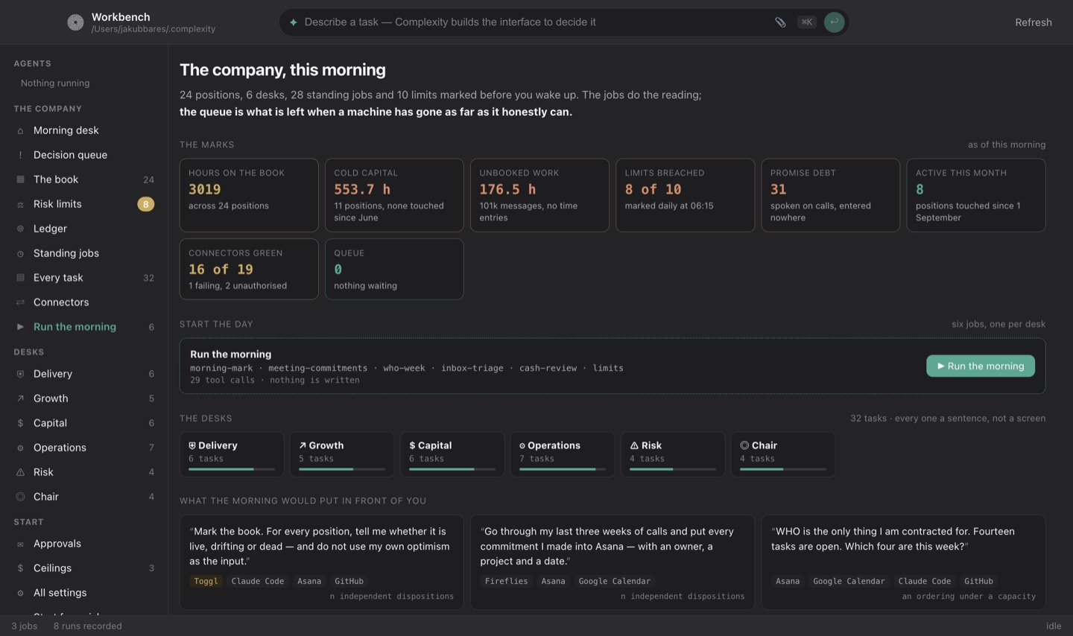Viewport: 1073px width, 636px height.
Task: Click the Connectors arrows icon
Action: (20, 302)
